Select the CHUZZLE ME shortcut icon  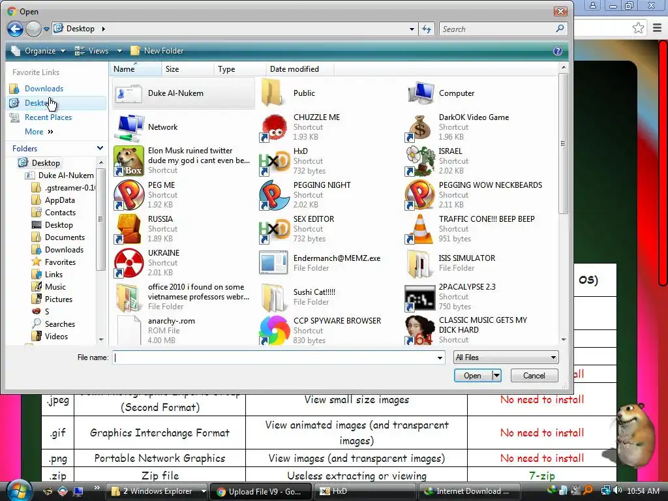tap(274, 127)
